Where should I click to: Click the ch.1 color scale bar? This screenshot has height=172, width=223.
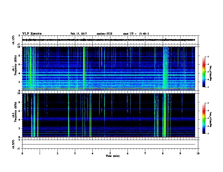coord(204,72)
